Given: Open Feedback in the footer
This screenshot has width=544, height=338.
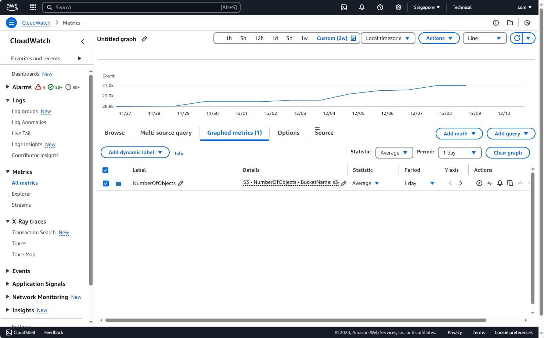Looking at the screenshot, I should pos(54,332).
